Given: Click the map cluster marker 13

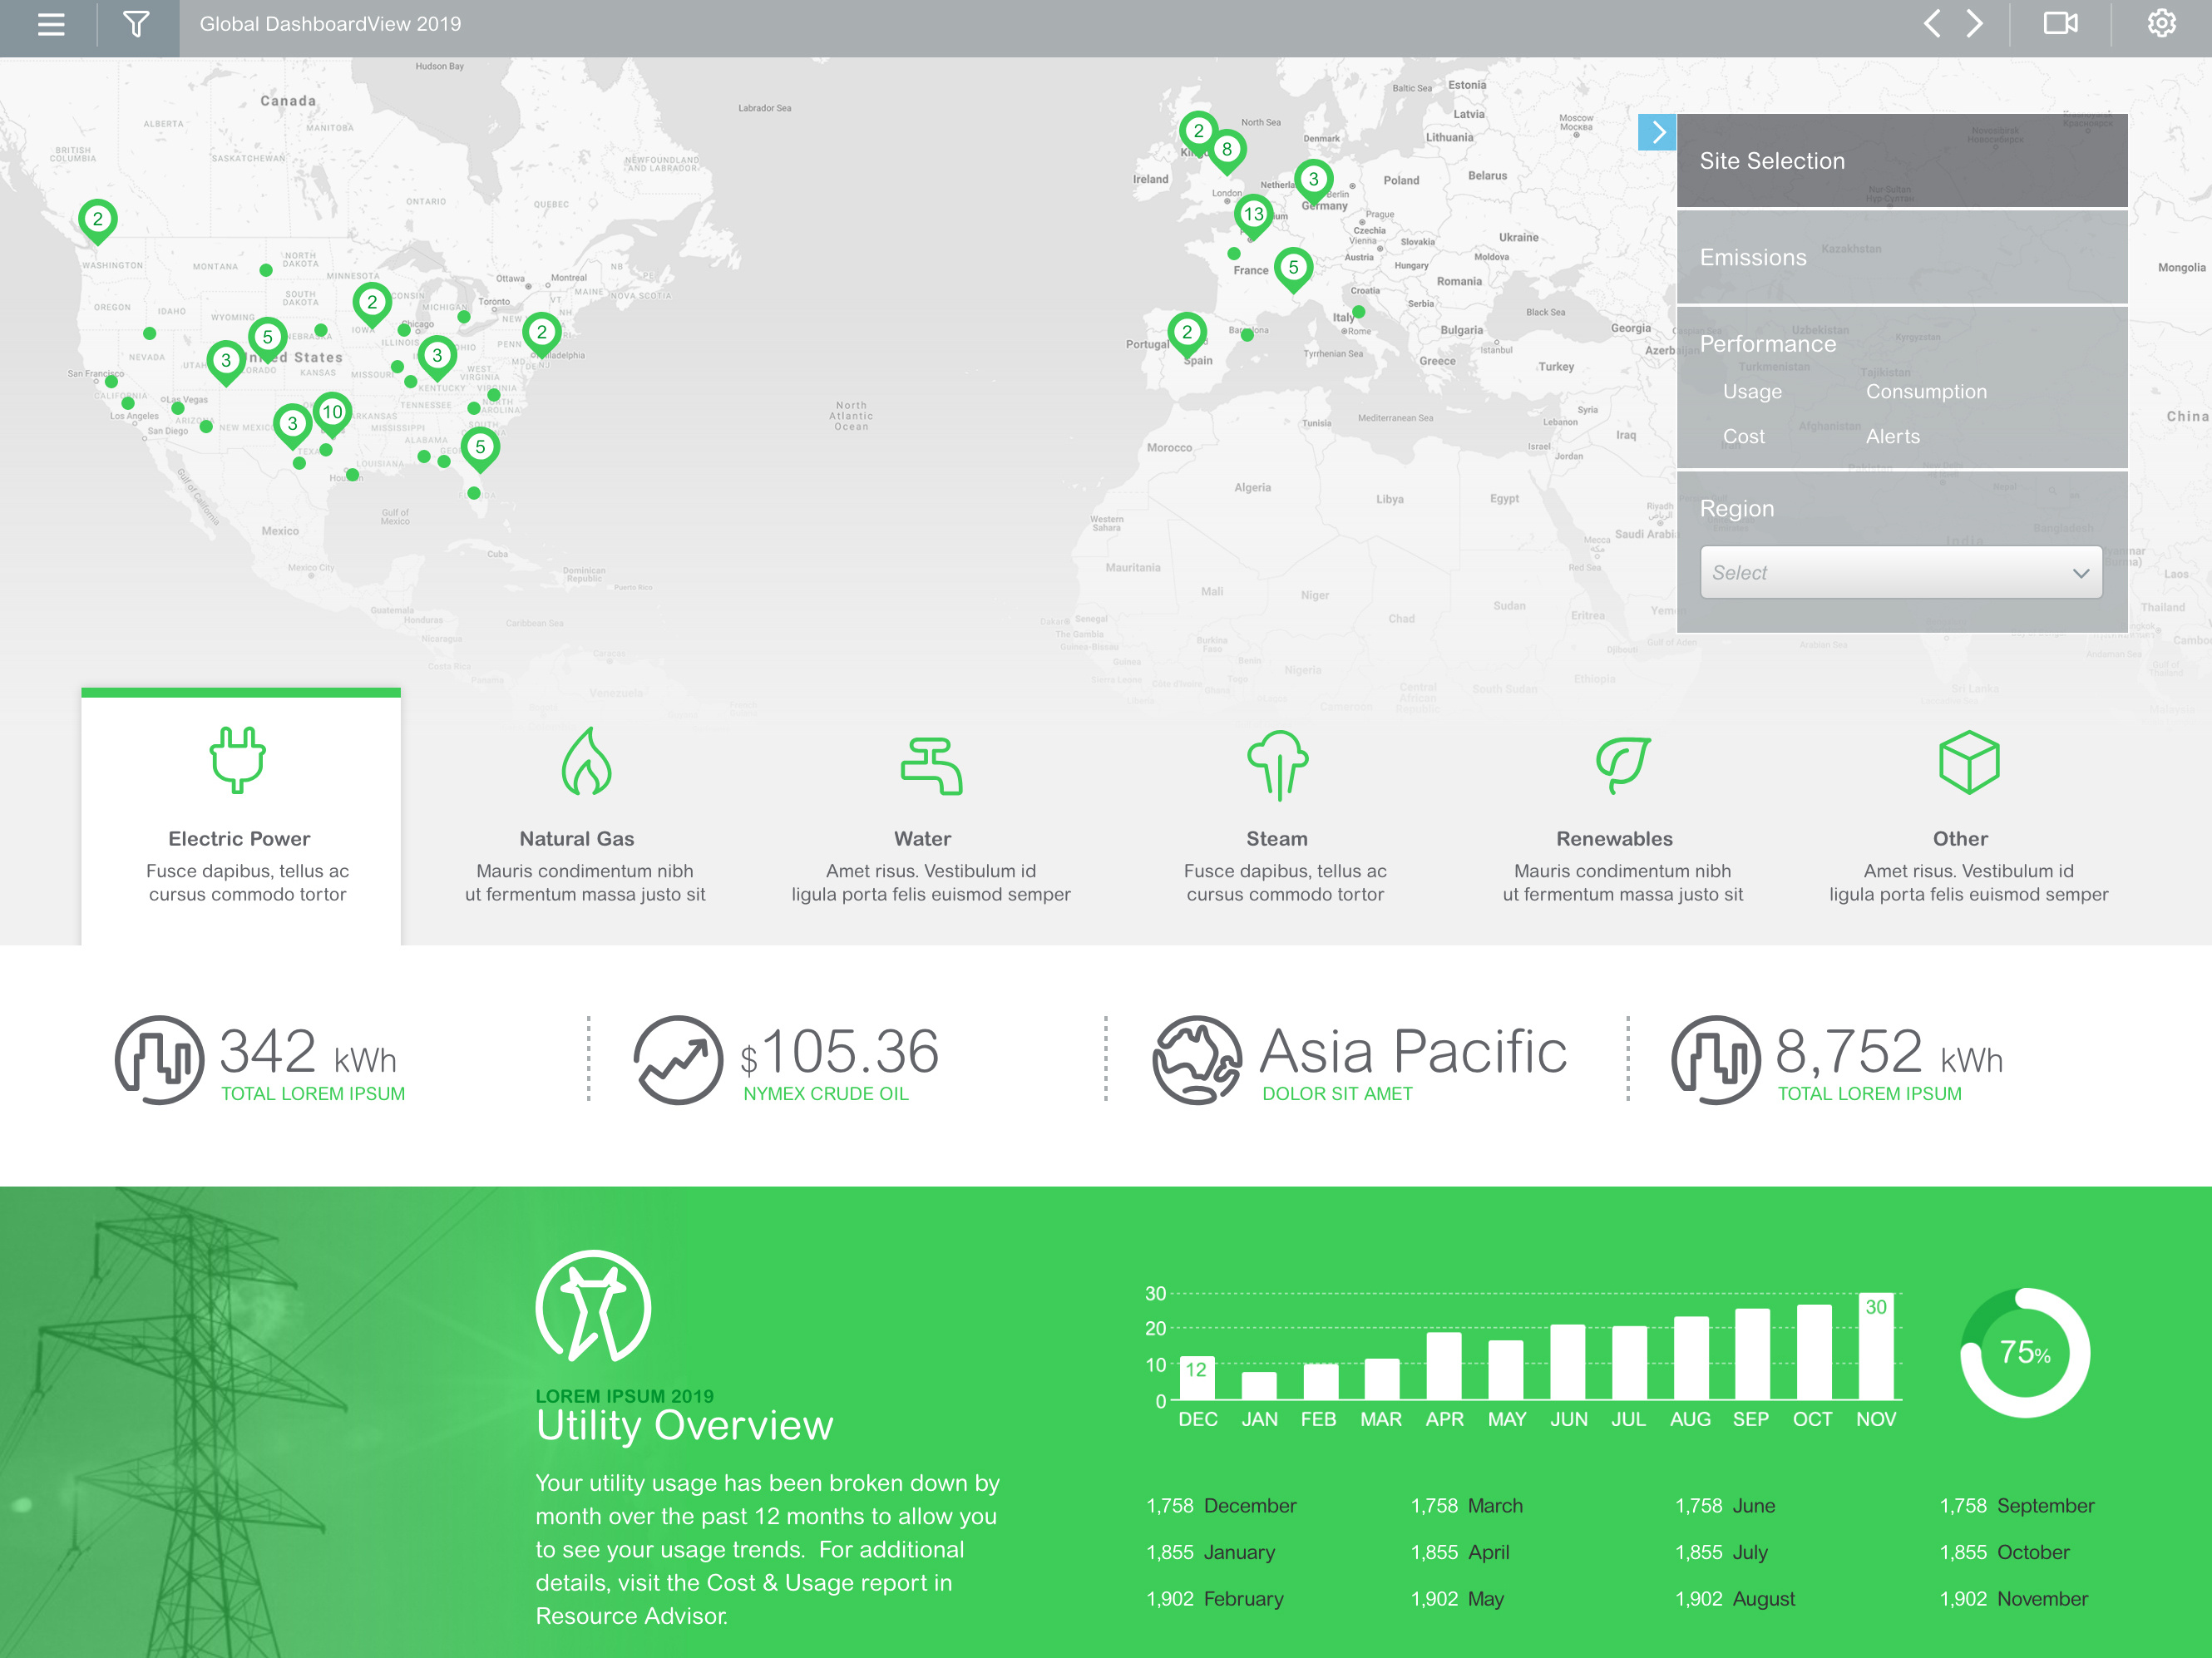Looking at the screenshot, I should (1253, 213).
